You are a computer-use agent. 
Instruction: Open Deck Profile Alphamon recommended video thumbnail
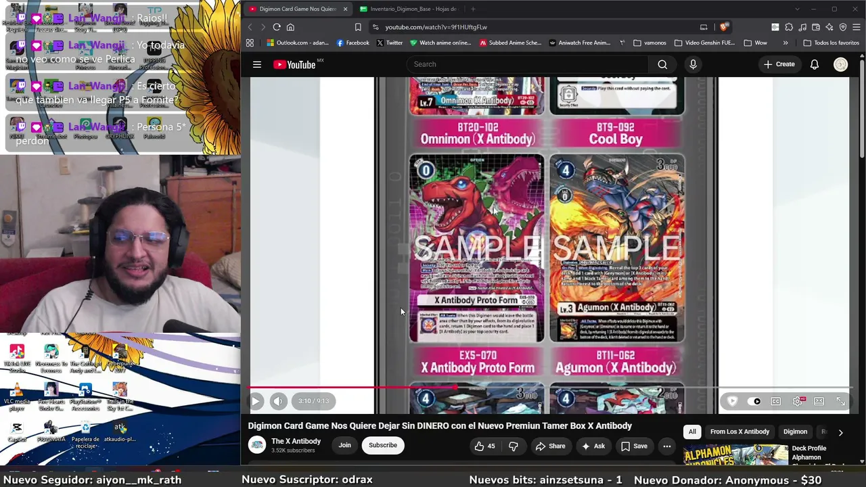coord(735,455)
